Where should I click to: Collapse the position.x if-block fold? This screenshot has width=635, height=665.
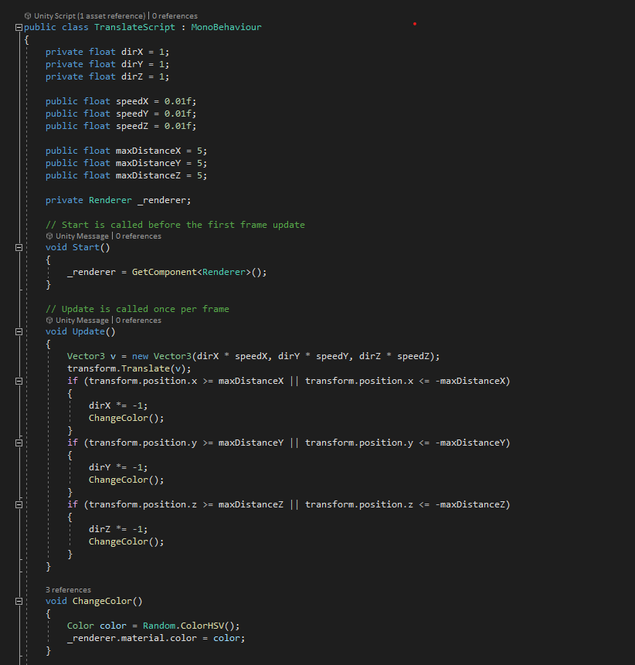(x=19, y=382)
